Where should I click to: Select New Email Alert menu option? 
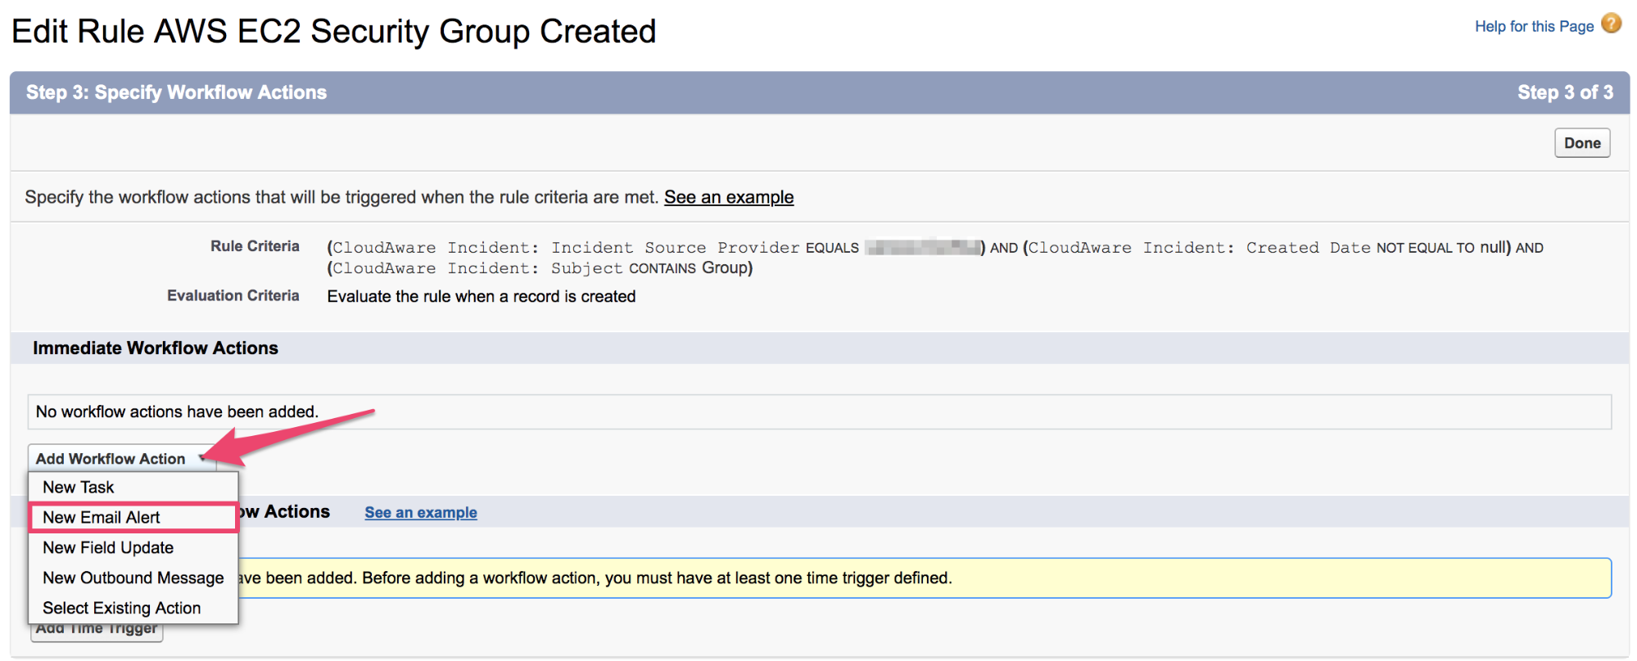(x=102, y=517)
